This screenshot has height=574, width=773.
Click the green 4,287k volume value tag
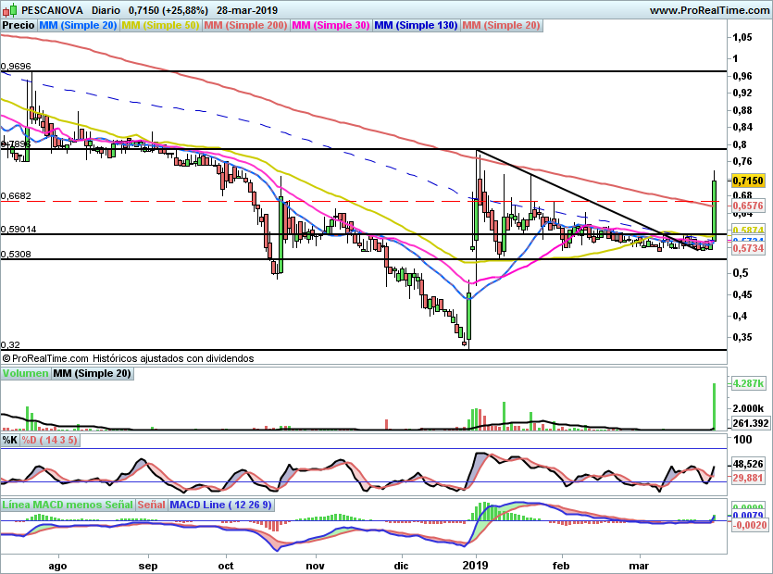pos(747,383)
